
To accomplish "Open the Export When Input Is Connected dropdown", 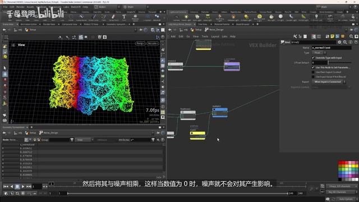I will tap(329, 82).
